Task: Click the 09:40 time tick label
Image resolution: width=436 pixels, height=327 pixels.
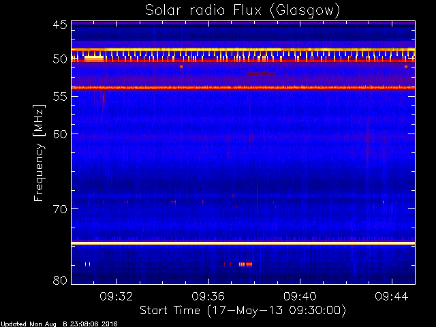Action: point(300,296)
